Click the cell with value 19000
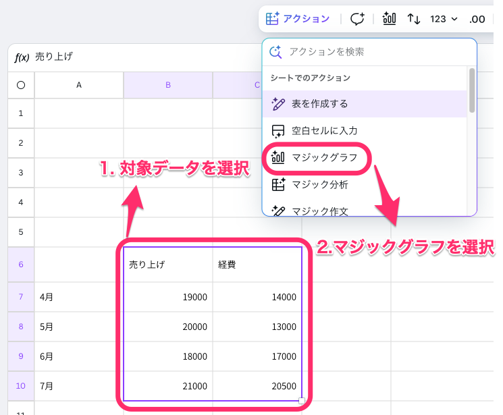 [x=168, y=297]
